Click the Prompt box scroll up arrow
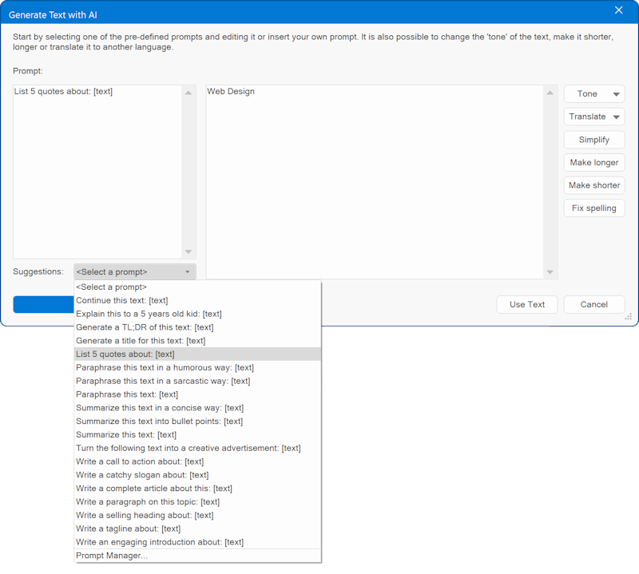The height and width of the screenshot is (574, 639). 189,93
